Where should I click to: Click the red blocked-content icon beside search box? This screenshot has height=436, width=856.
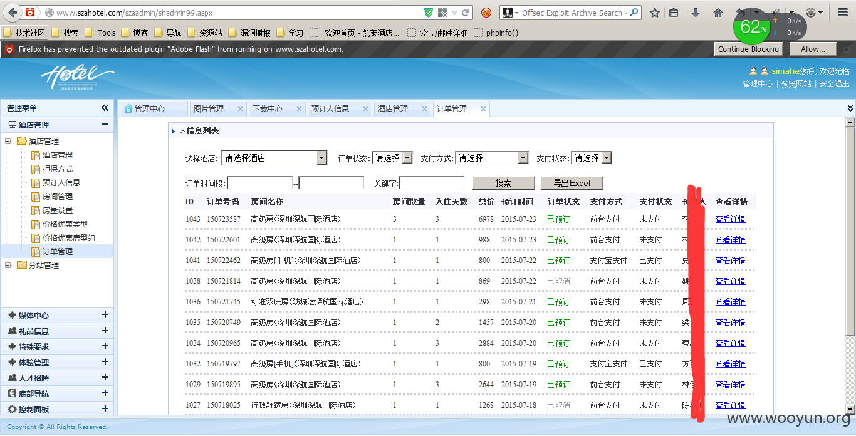click(486, 13)
